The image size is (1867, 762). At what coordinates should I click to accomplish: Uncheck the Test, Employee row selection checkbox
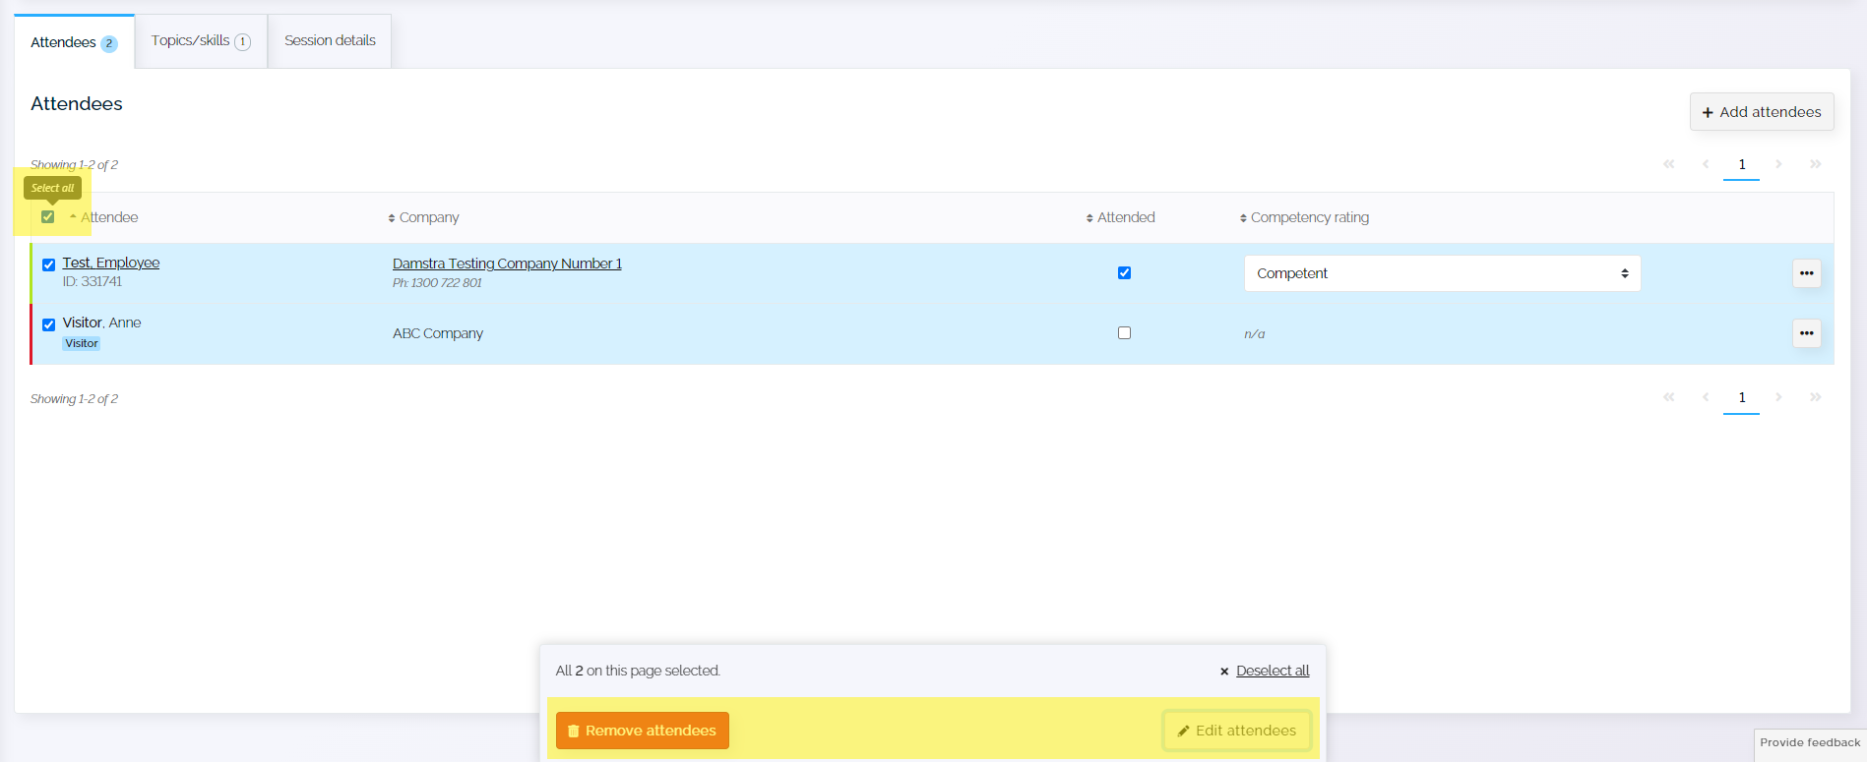[48, 264]
